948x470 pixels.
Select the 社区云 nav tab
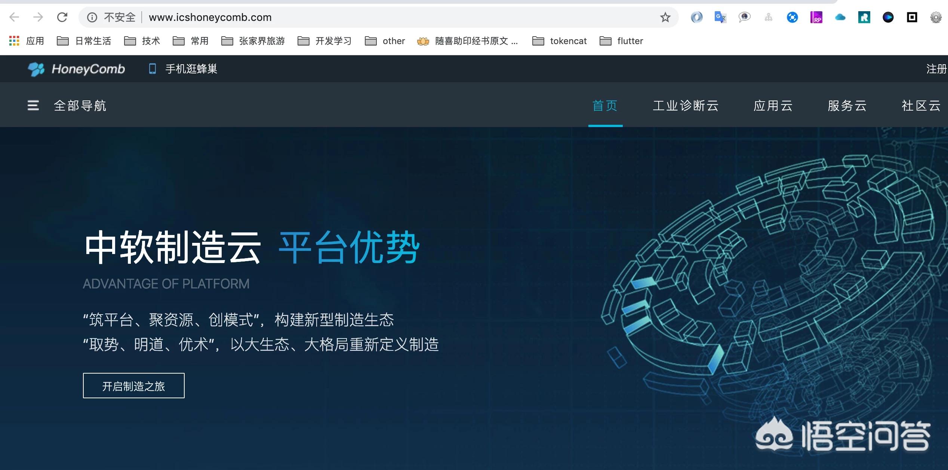pos(921,105)
